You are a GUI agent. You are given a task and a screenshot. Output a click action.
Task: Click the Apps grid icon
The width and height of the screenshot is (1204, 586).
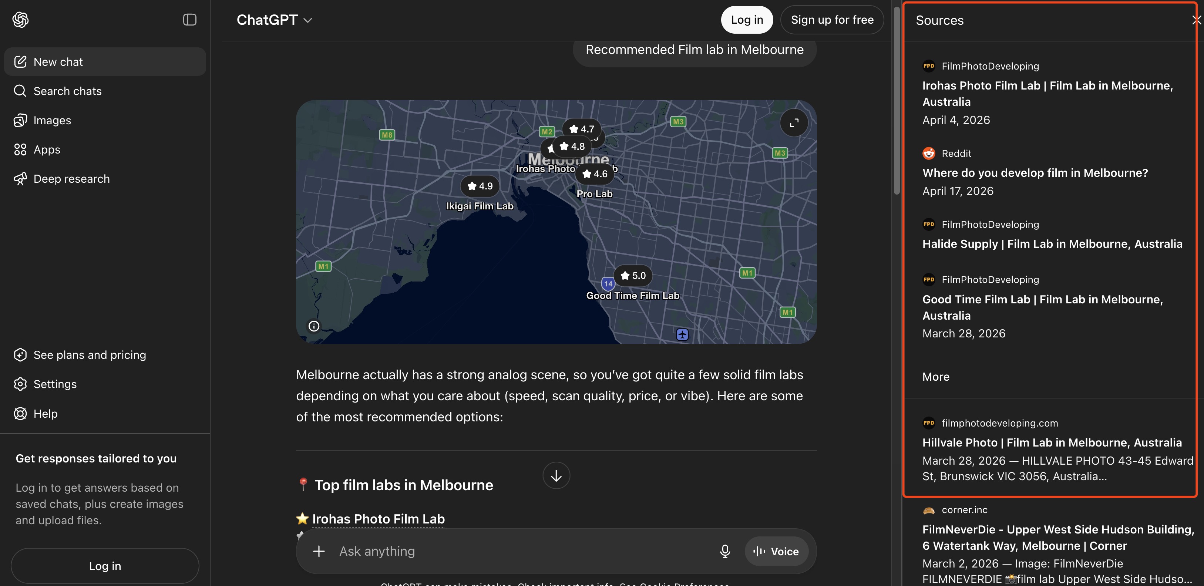tap(20, 149)
